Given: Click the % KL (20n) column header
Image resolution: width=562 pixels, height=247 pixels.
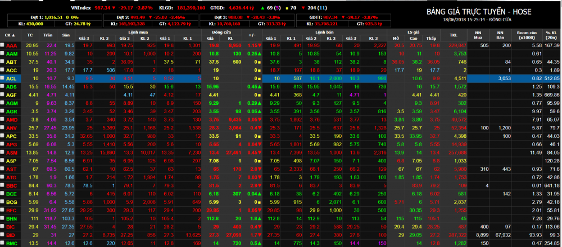Looking at the screenshot, I should [551, 35].
